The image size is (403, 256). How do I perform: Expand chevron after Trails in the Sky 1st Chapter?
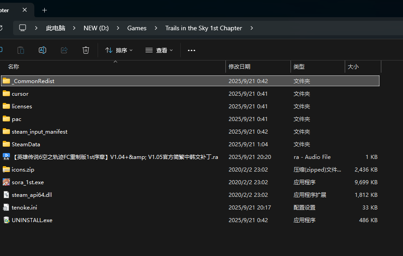point(252,28)
